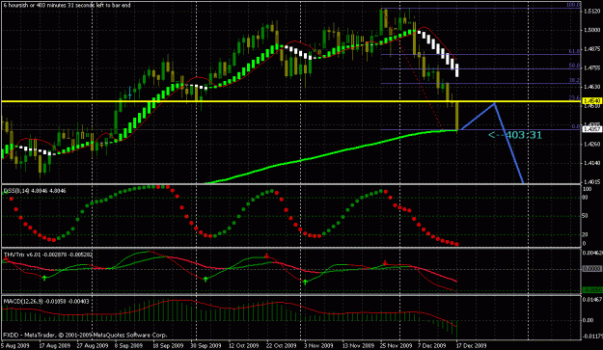
Task: Click the 17 Aug 2009 date label
Action: click(54, 346)
